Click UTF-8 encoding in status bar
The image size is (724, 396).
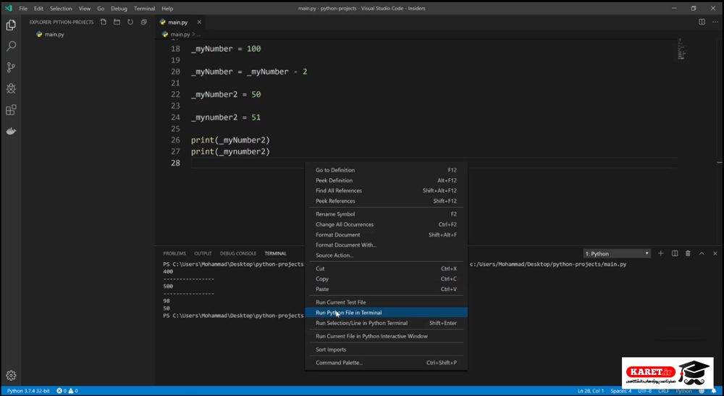[645, 391]
